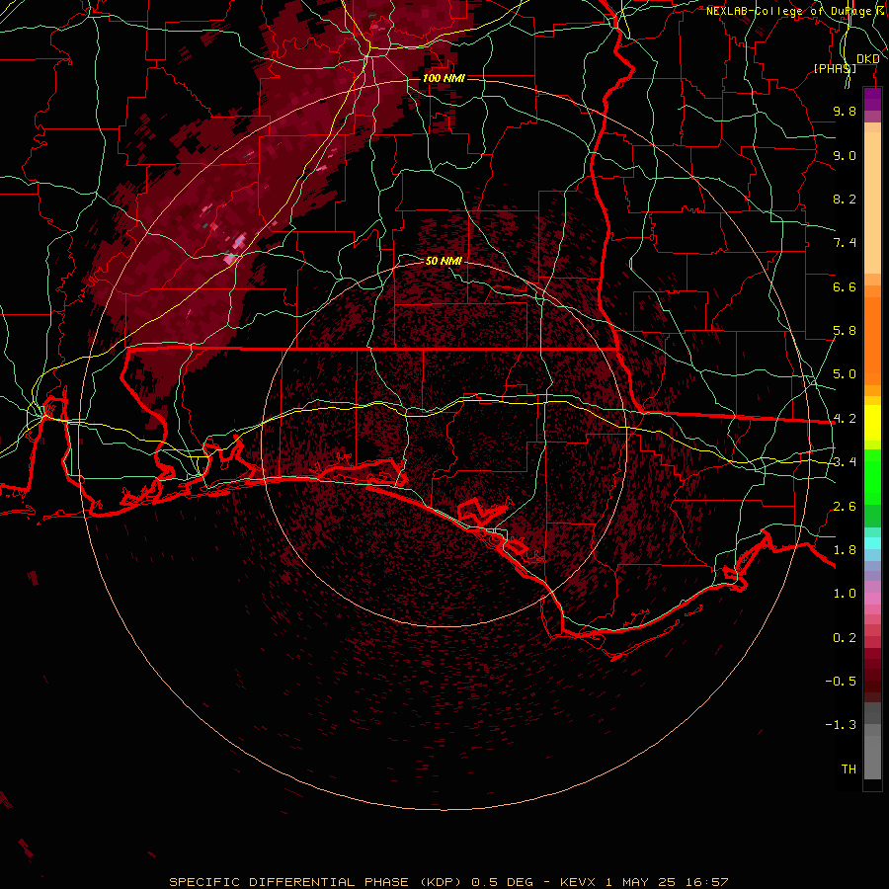Click the 9.8 value on the scale
Screen dimensions: 889x889
tap(845, 111)
